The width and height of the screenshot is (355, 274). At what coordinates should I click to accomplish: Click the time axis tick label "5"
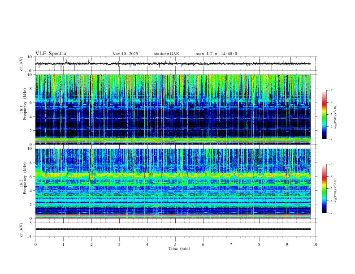175,244
